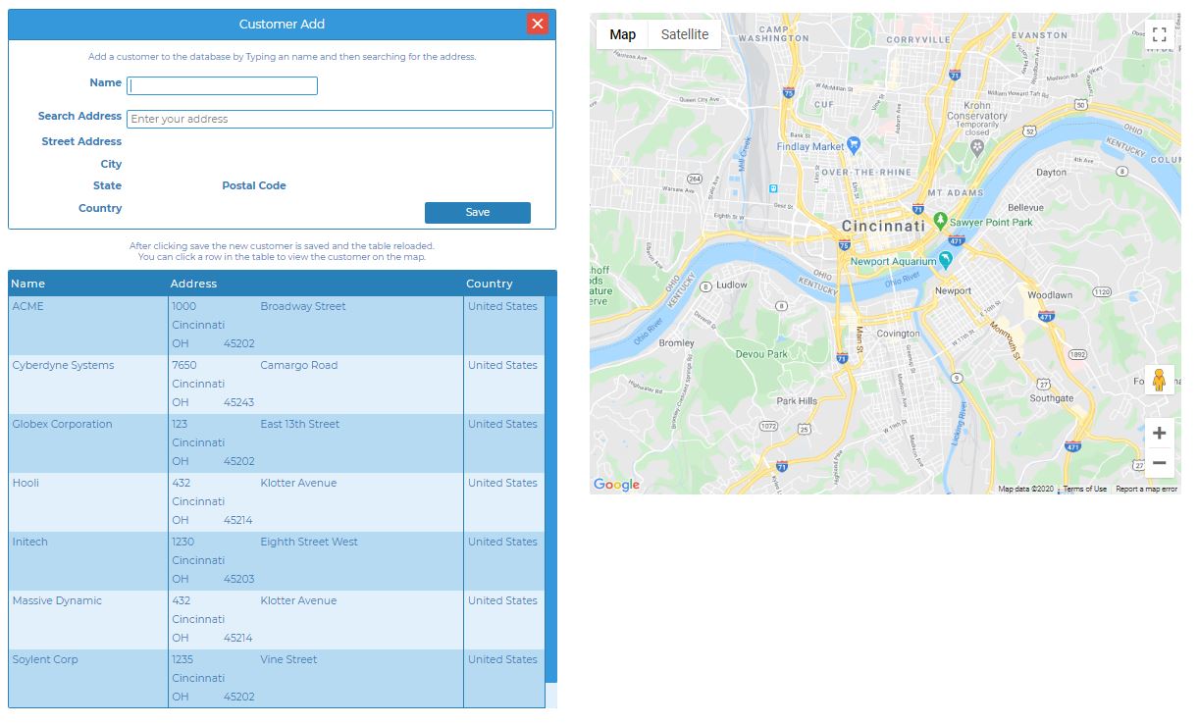Viewport: 1198px width, 725px height.
Task: Select the Soylent Corp row
Action: tap(277, 678)
